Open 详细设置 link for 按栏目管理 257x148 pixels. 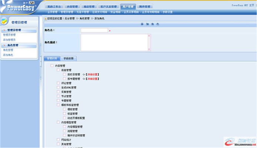(92, 75)
